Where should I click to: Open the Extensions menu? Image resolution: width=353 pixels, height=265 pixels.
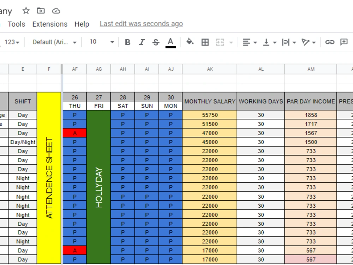point(50,24)
